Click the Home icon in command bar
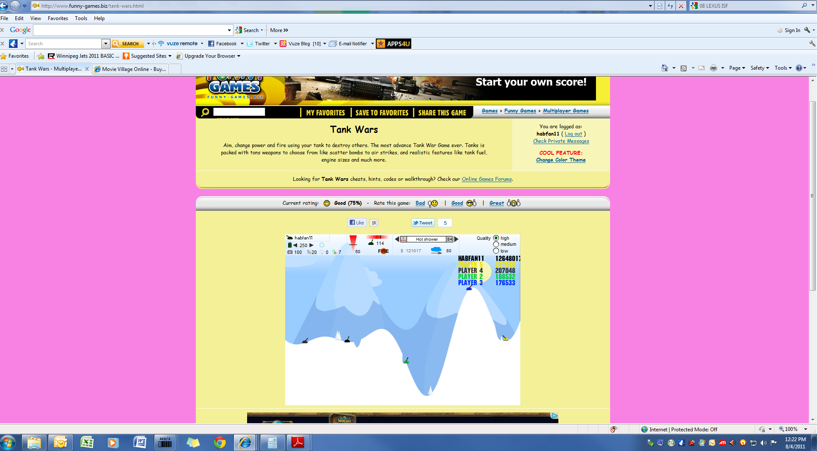This screenshot has width=817, height=451. pyautogui.click(x=664, y=68)
